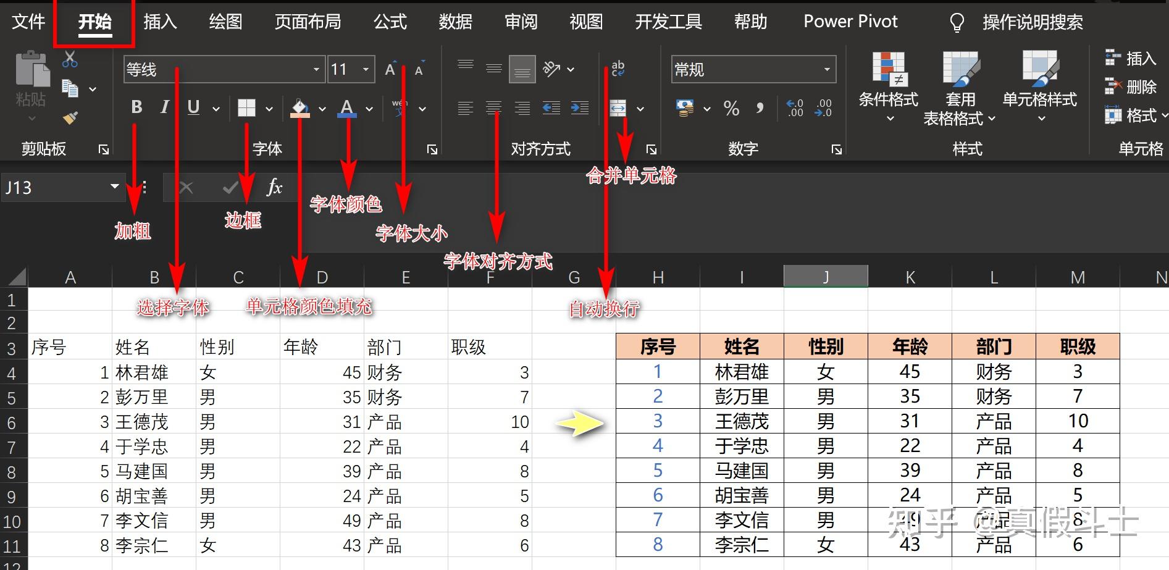Click the insert function fx icon
The image size is (1169, 570).
274,187
